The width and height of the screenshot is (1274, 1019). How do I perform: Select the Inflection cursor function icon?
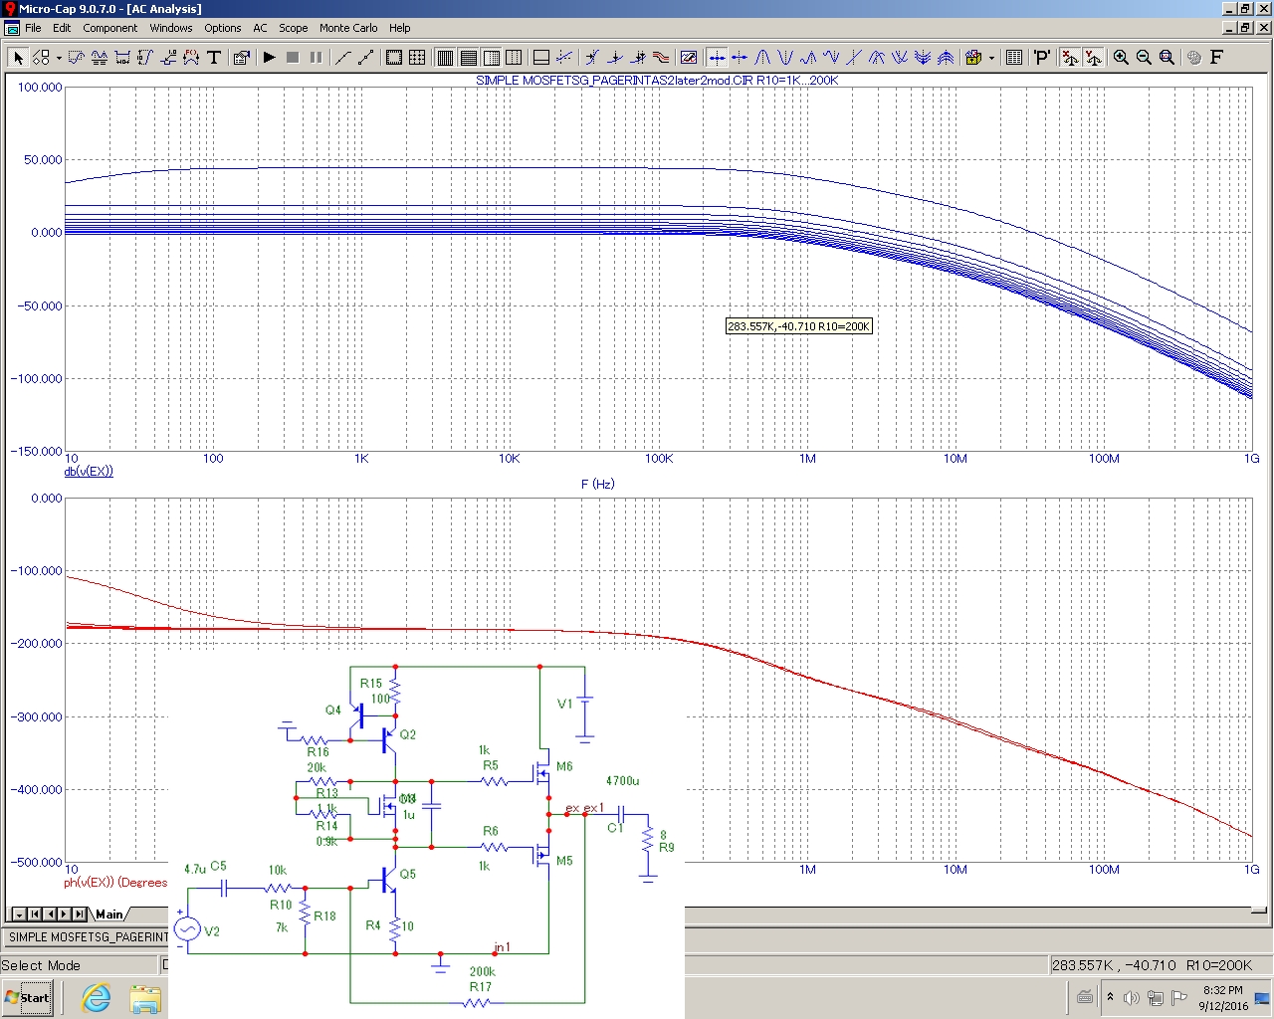click(x=854, y=58)
